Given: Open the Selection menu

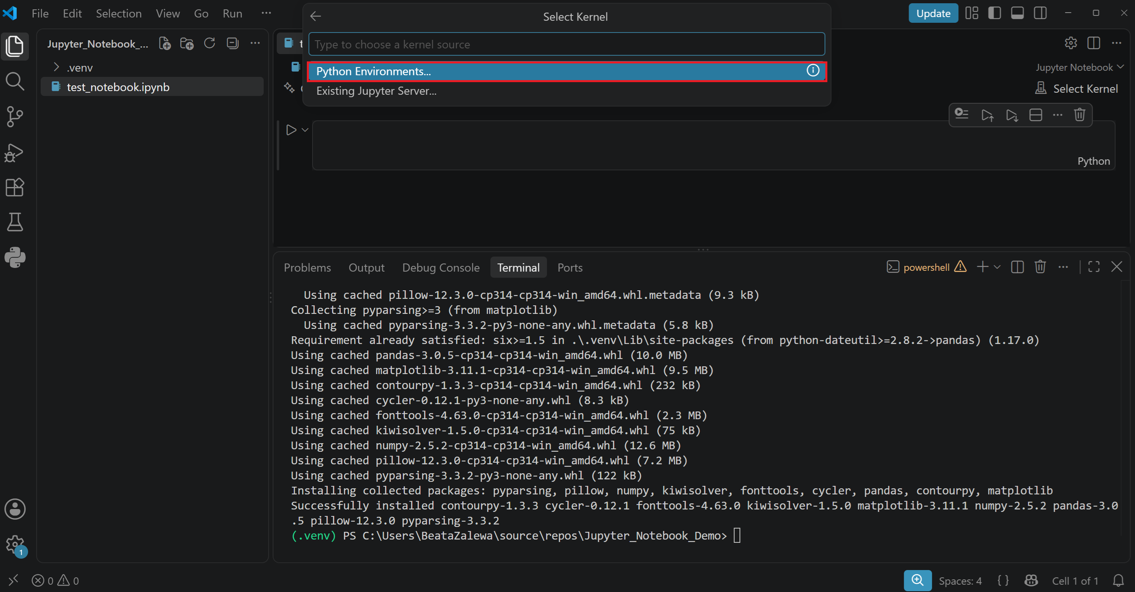Looking at the screenshot, I should (x=118, y=14).
